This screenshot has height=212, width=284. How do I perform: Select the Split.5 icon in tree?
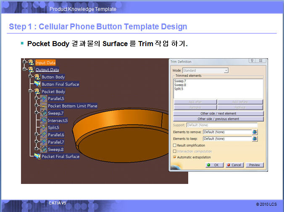(x=43, y=127)
